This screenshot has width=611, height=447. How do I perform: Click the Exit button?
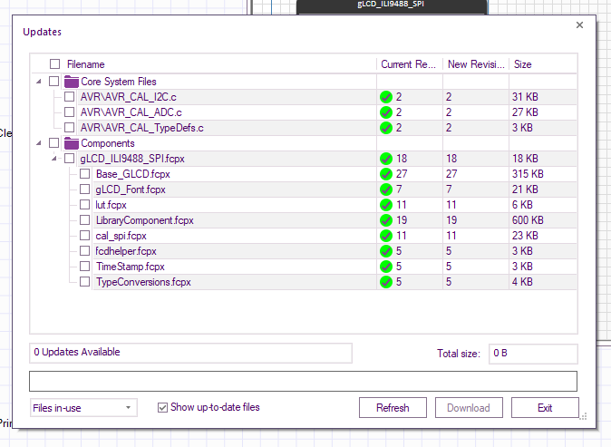pos(544,408)
